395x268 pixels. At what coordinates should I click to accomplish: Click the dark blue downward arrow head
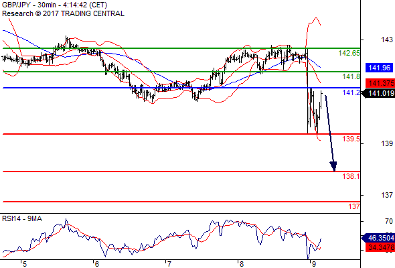[333, 166]
